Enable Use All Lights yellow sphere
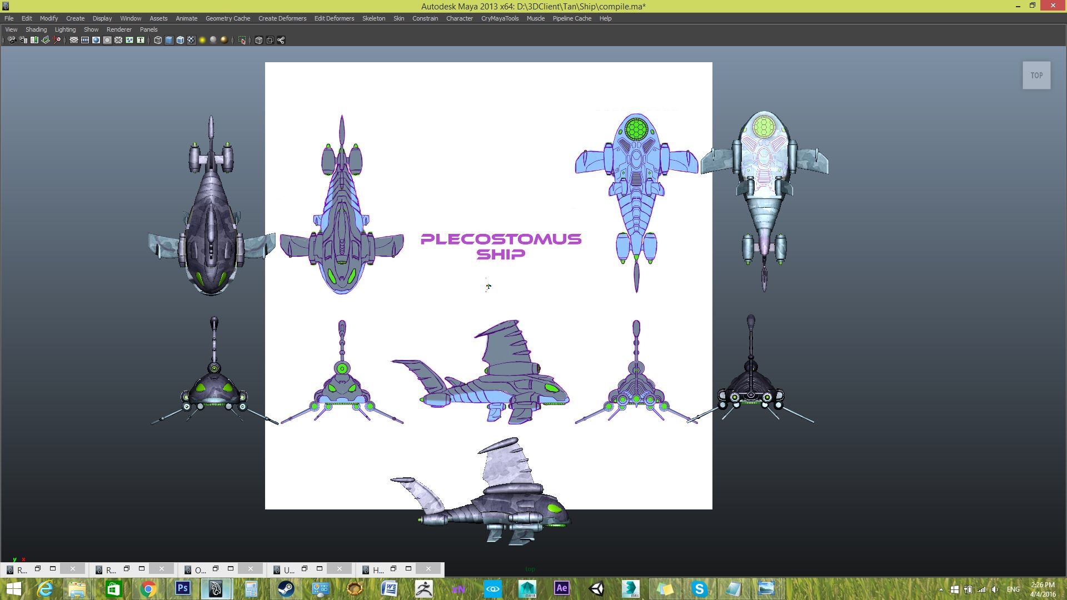Viewport: 1067px width, 600px height. 202,40
